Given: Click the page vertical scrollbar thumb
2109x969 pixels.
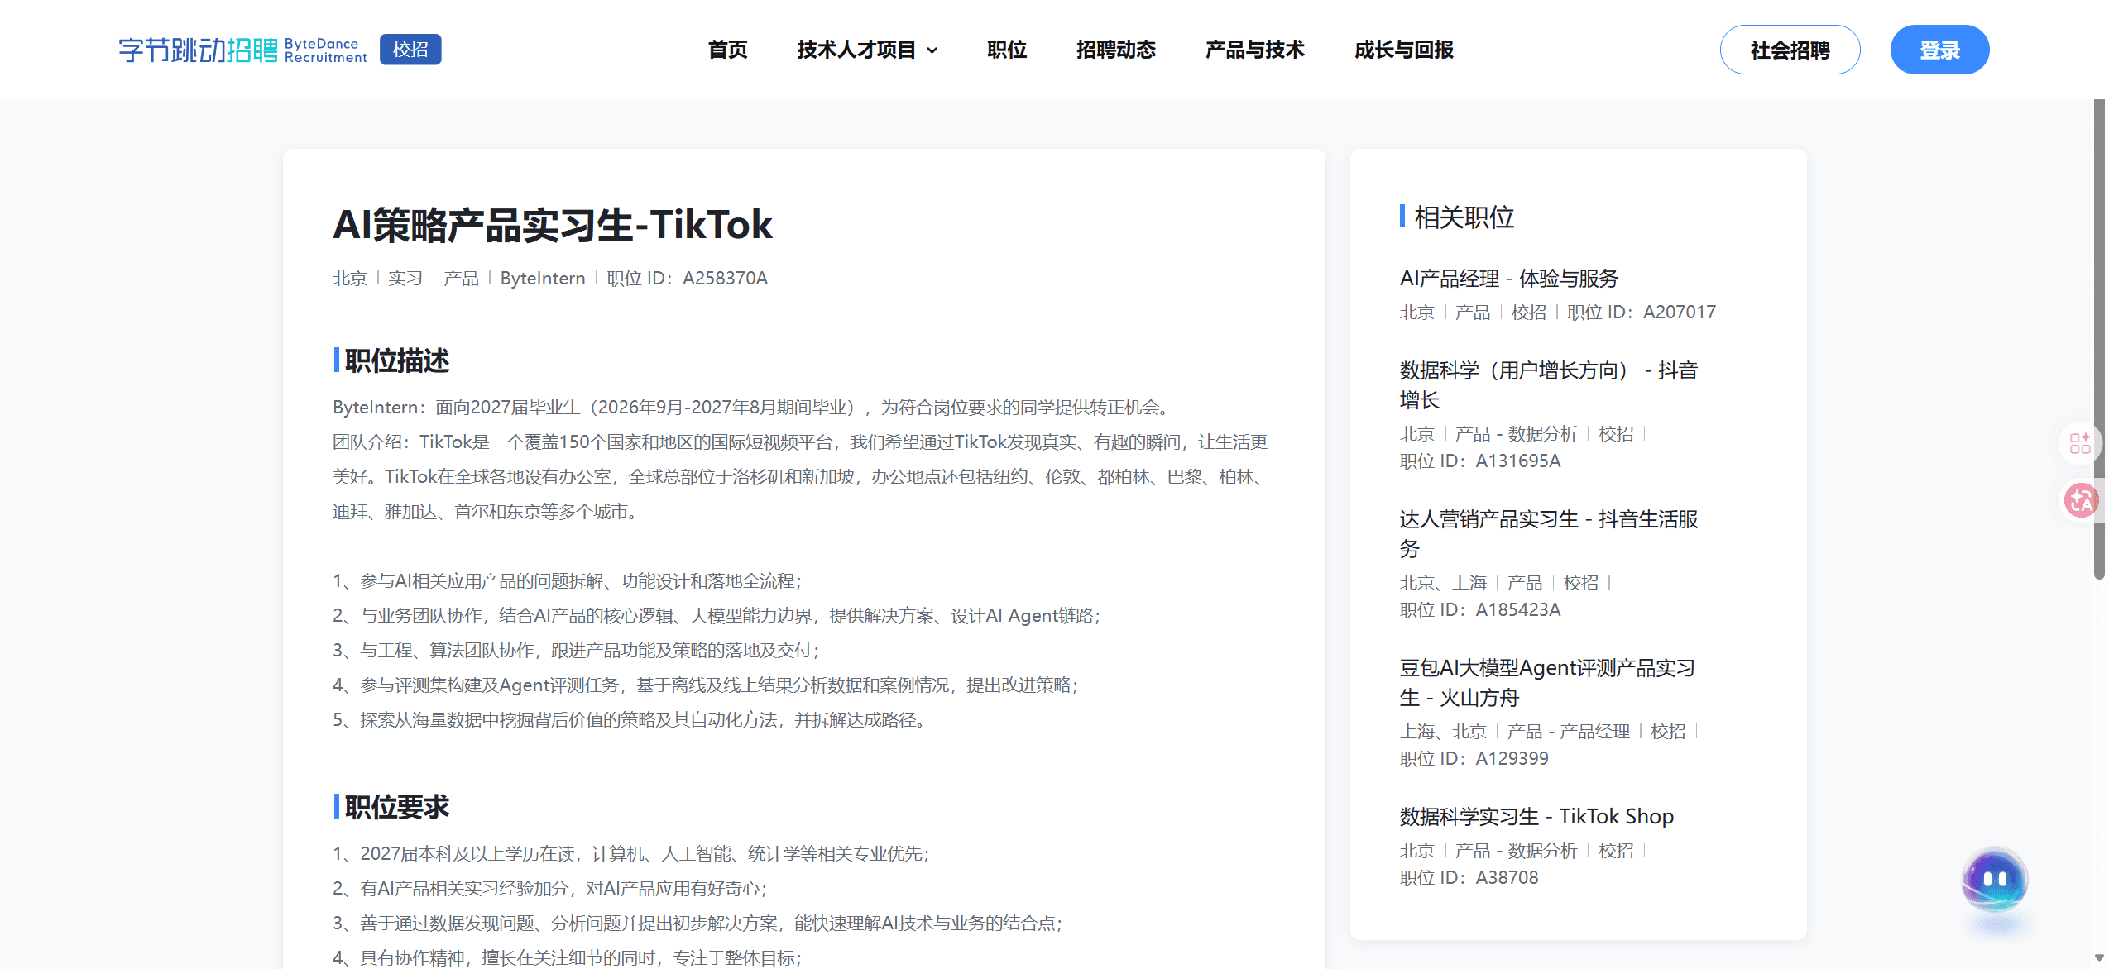Looking at the screenshot, I should tap(2099, 339).
